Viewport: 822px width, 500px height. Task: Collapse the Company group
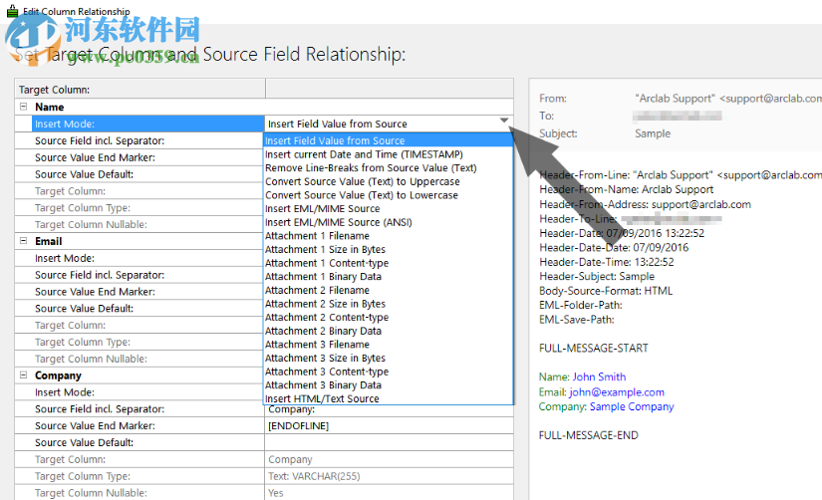coord(24,375)
